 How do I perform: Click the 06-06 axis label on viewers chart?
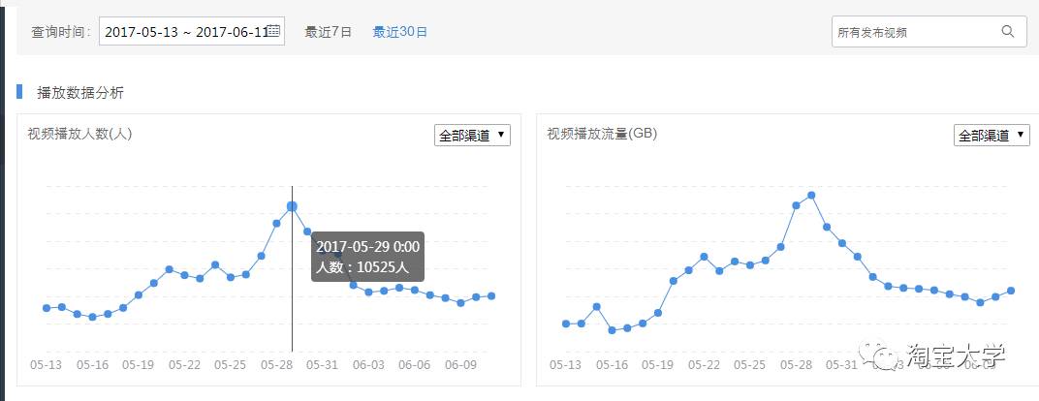[x=415, y=364]
